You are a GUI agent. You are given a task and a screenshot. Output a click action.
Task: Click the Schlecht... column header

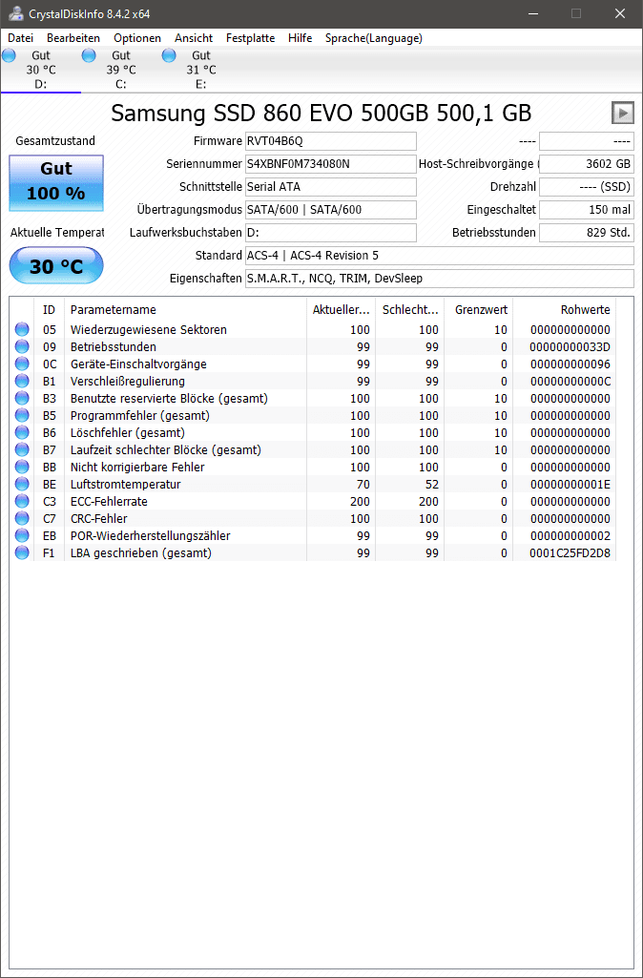pyautogui.click(x=410, y=310)
